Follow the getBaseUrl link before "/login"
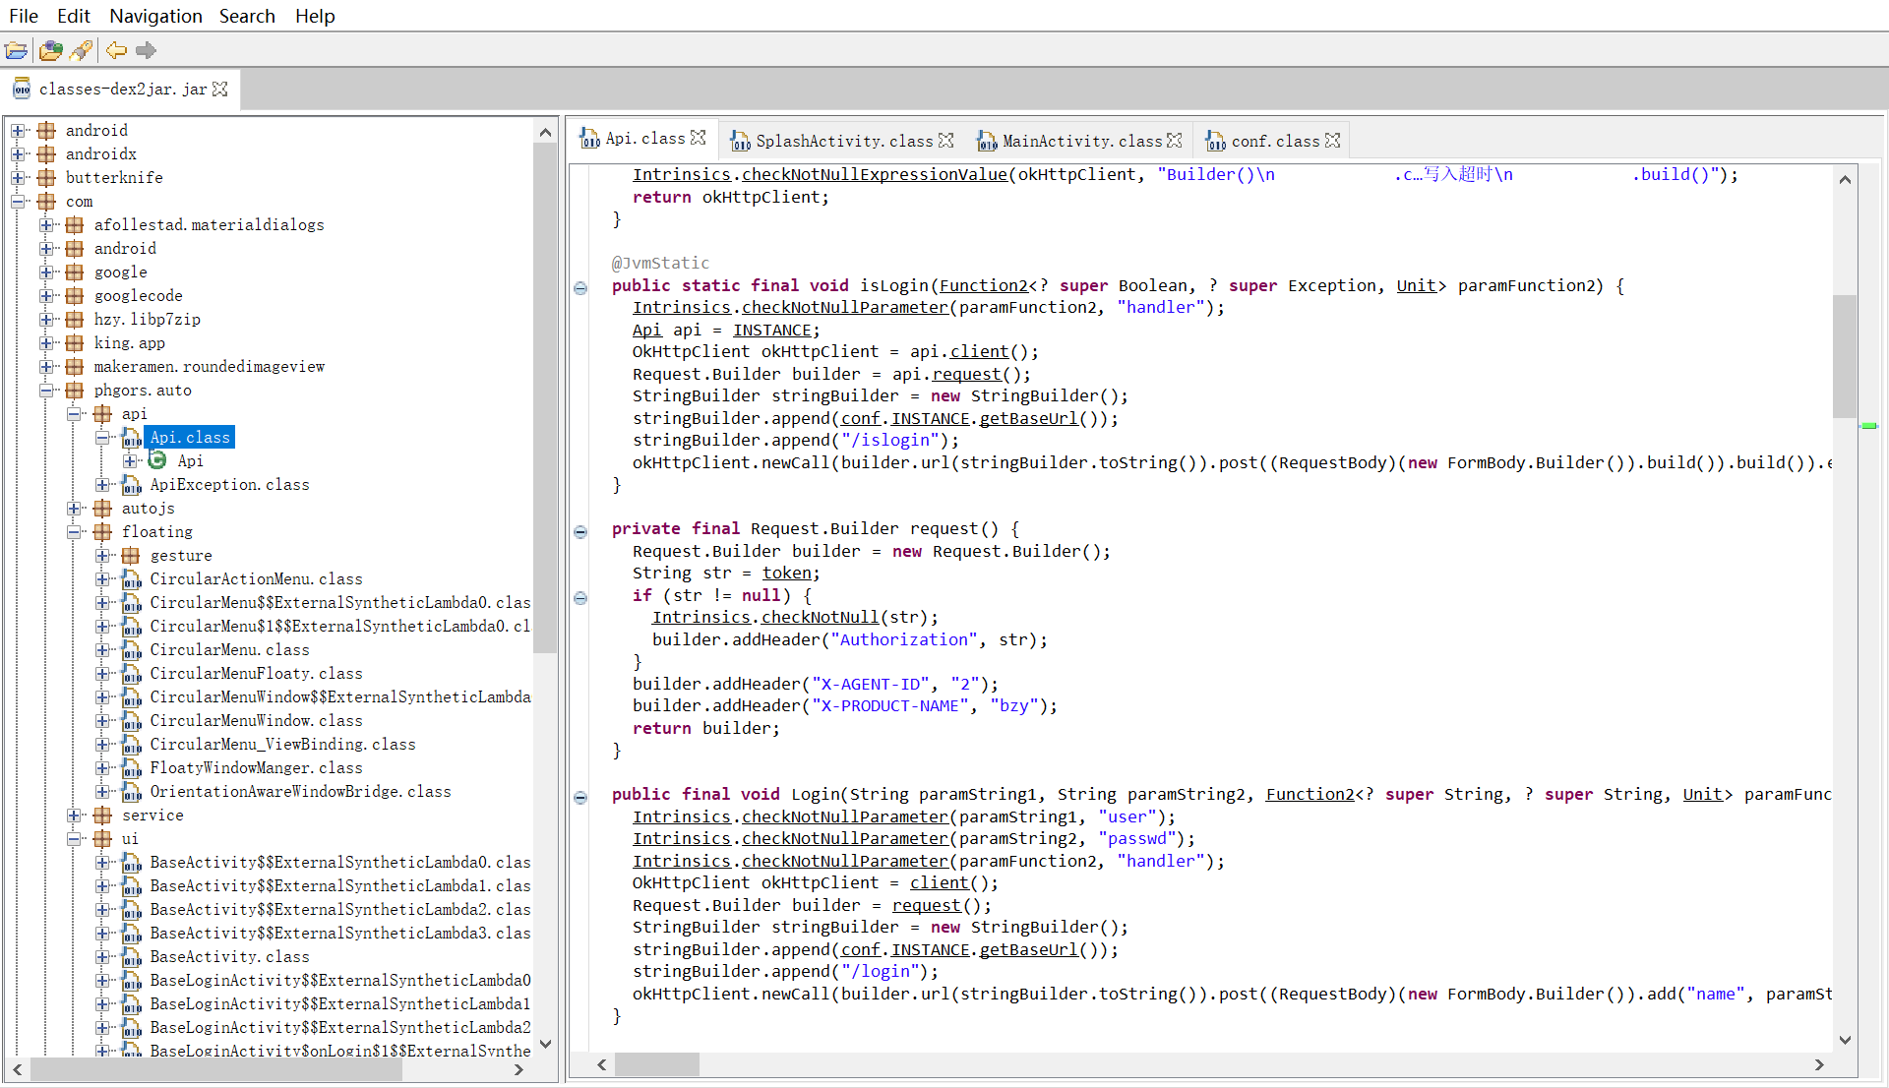Screen dimensions: 1889x1088 1028,949
